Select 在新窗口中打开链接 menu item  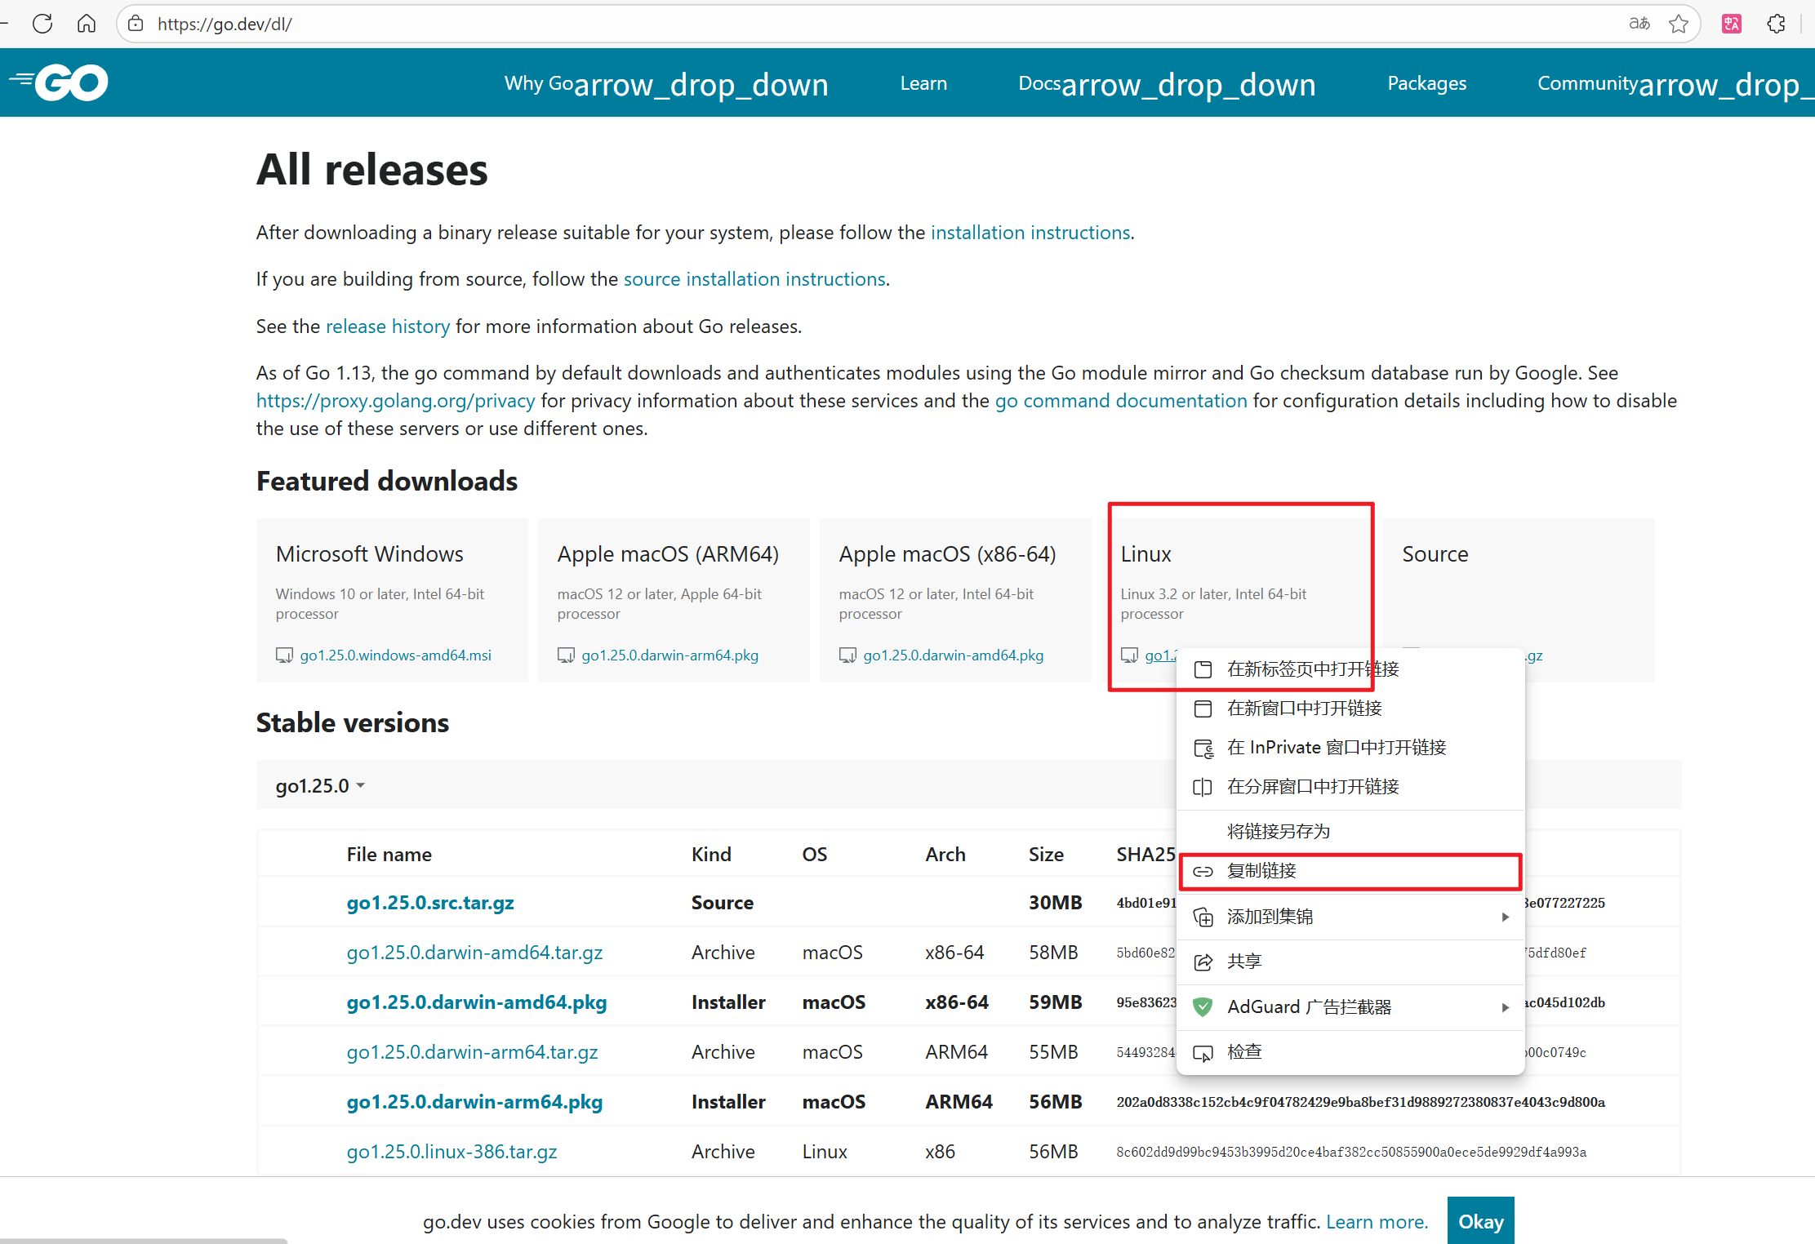[x=1350, y=709]
